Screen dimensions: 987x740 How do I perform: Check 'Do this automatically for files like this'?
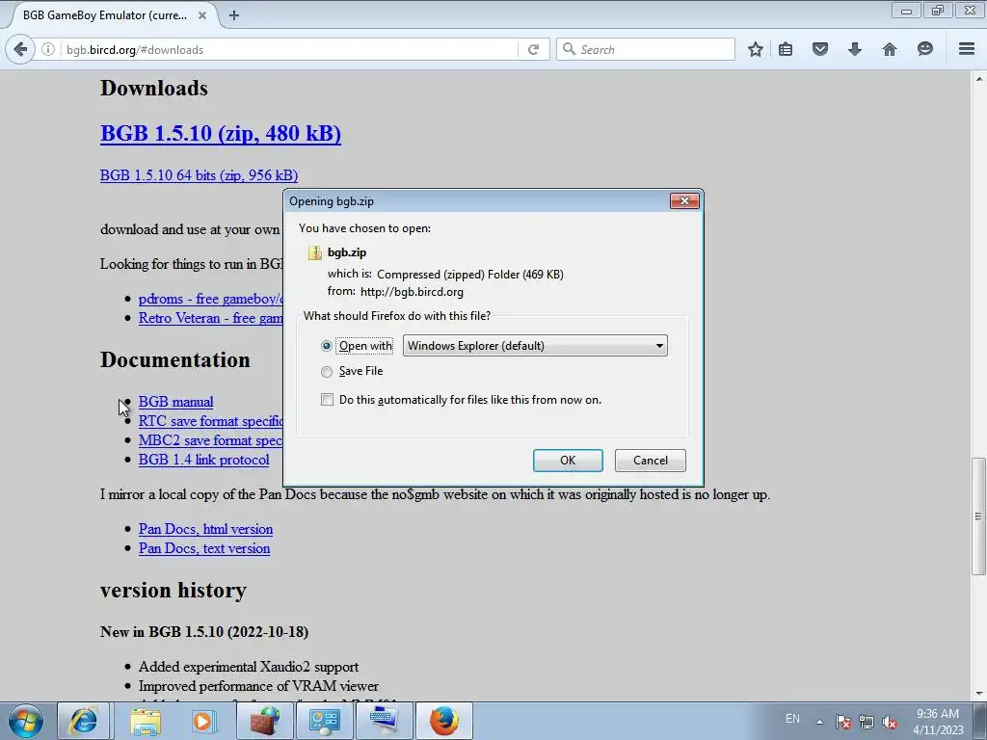tap(327, 400)
